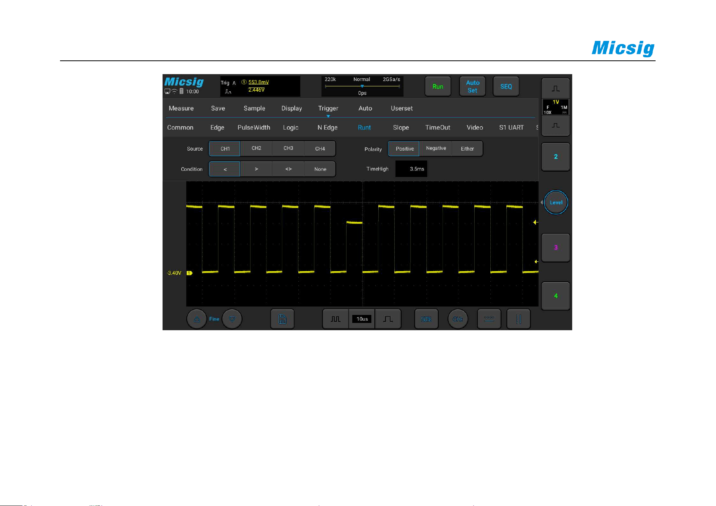This screenshot has width=716, height=506.
Task: Set condition to None
Action: click(320, 169)
